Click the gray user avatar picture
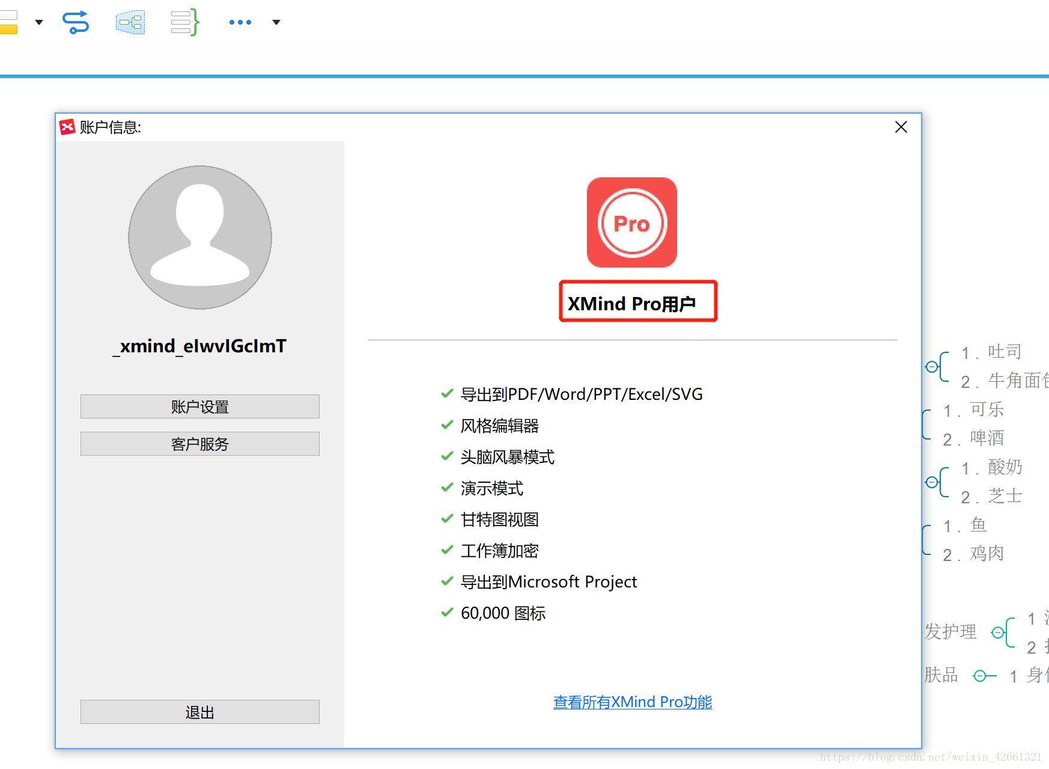Viewport: 1049px width, 769px height. pos(200,237)
